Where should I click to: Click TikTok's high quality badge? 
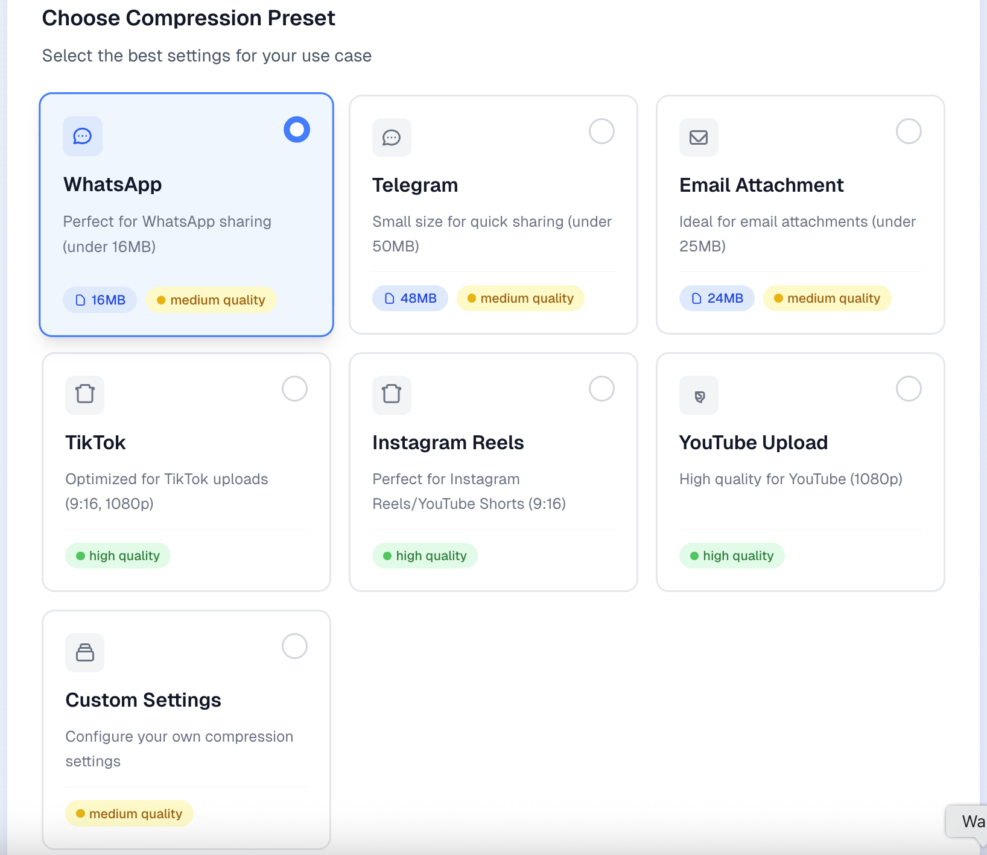[x=118, y=556]
